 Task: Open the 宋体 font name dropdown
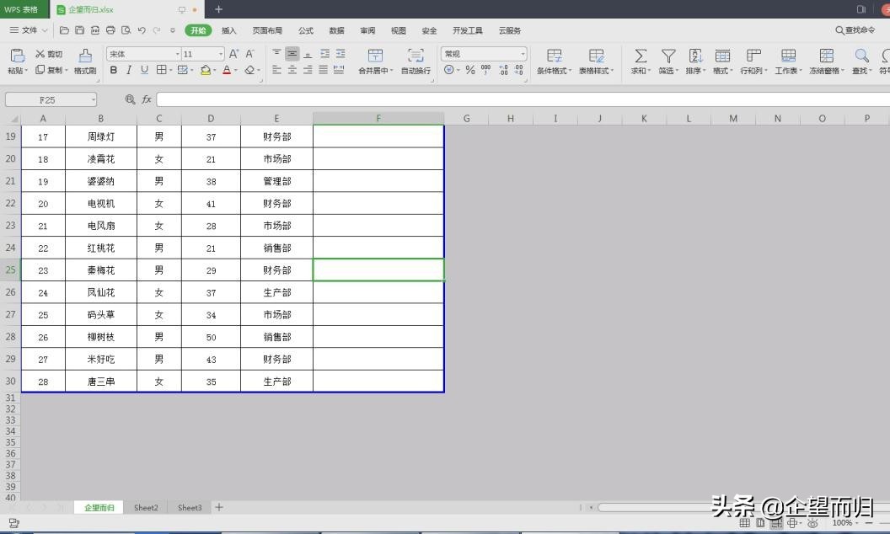177,54
